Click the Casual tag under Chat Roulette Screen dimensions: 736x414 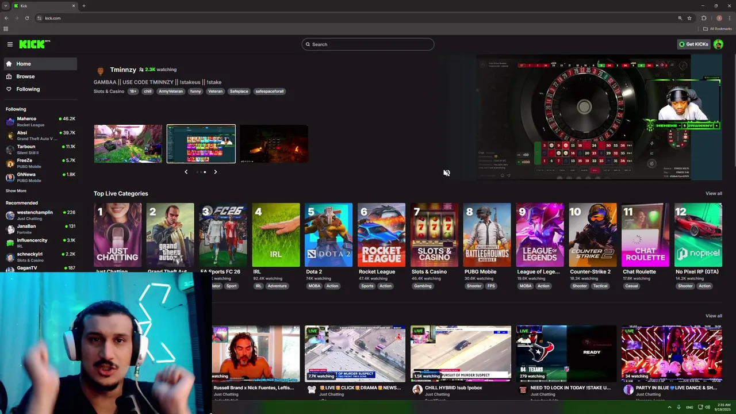tap(631, 286)
